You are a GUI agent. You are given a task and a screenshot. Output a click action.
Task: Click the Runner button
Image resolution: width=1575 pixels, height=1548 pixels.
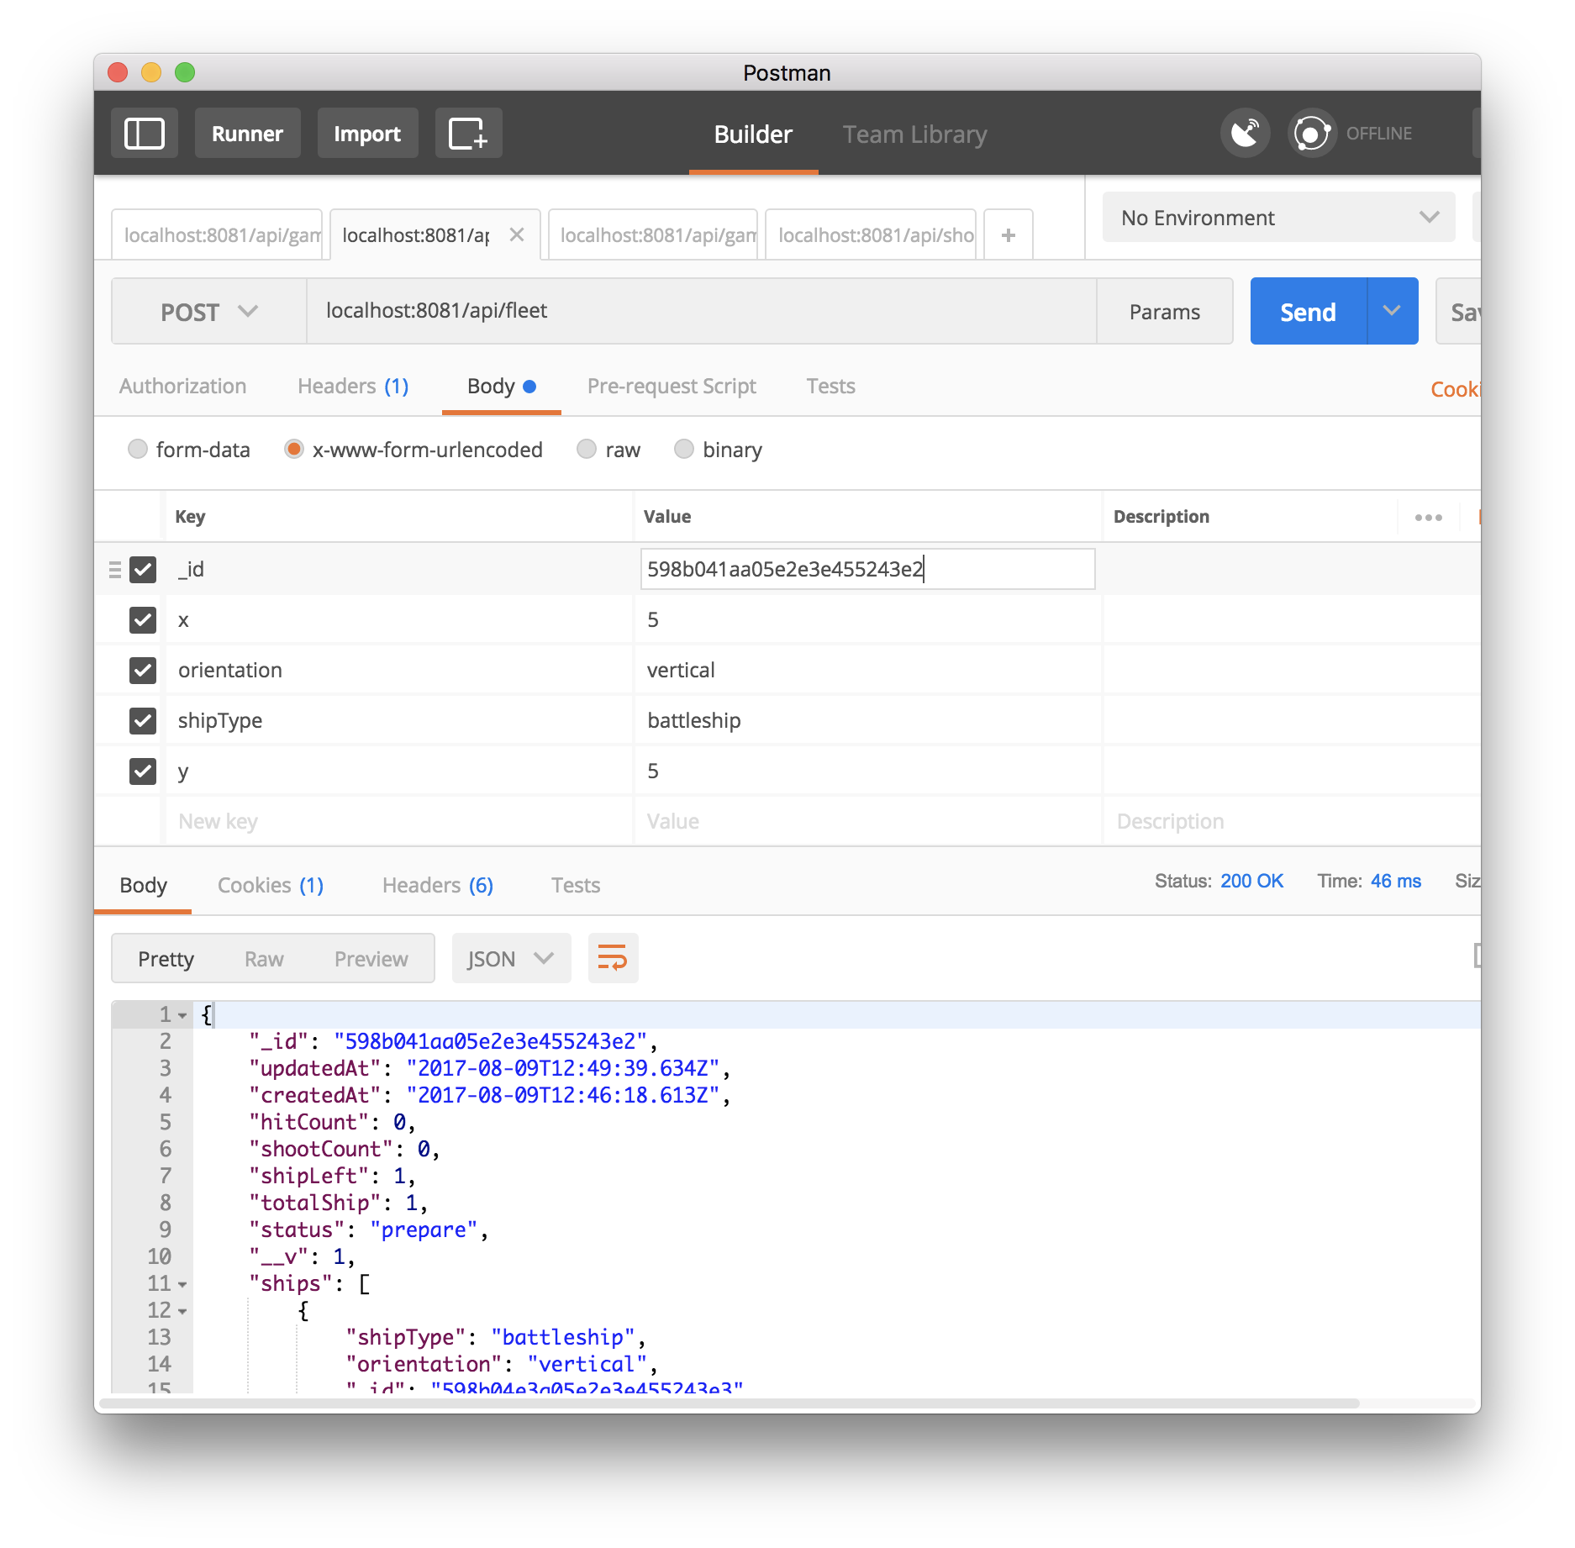247,134
